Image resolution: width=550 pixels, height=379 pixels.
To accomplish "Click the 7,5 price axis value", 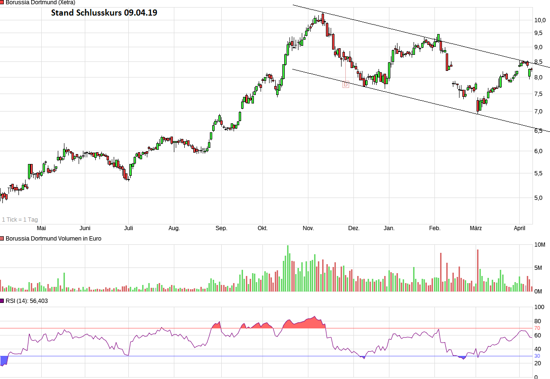I will click(539, 94).
